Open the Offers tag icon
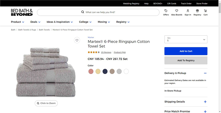 pyautogui.click(x=166, y=11)
